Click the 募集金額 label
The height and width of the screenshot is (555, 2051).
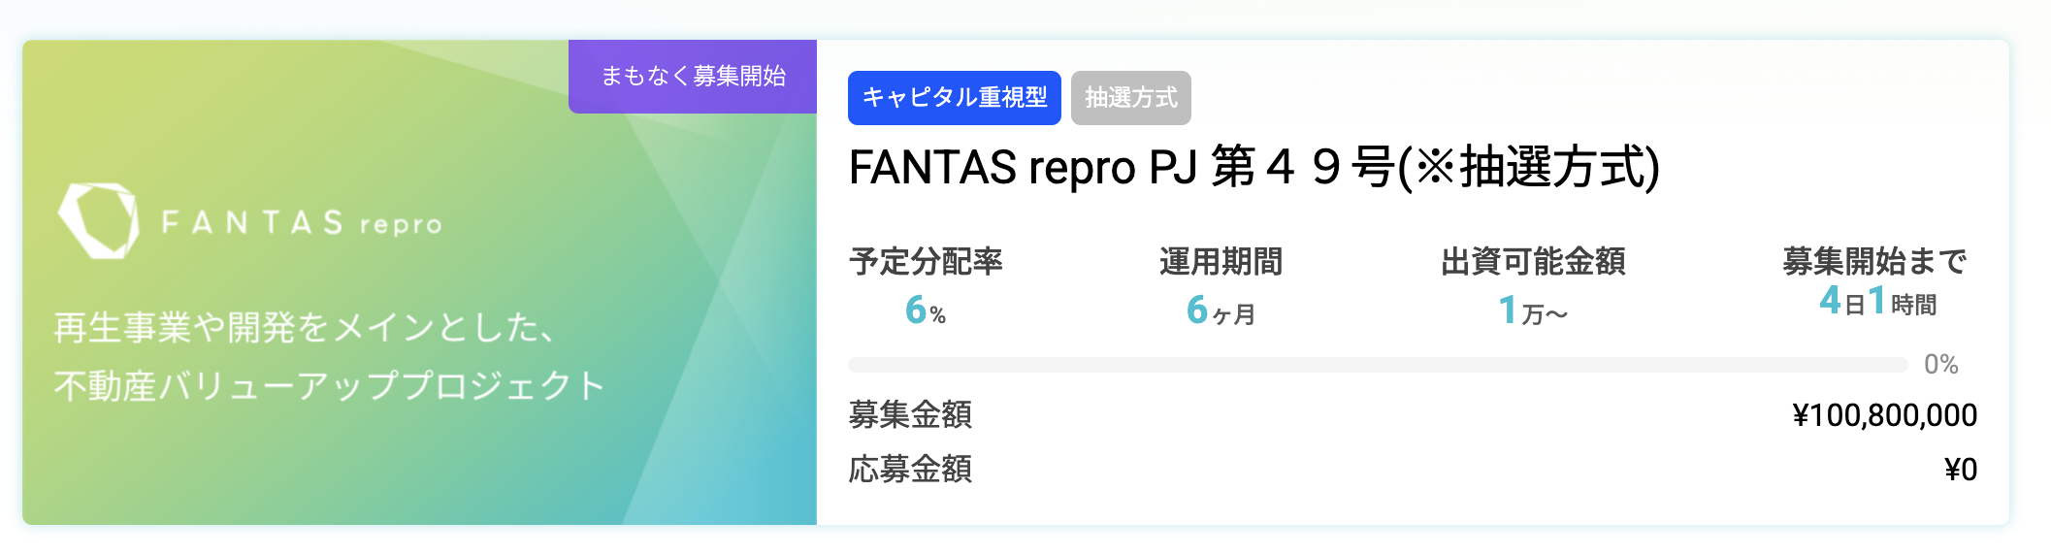click(910, 415)
